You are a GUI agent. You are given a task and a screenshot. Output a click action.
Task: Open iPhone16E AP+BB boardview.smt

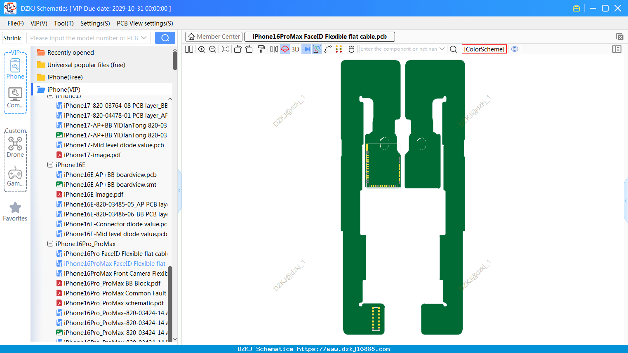[x=110, y=185]
